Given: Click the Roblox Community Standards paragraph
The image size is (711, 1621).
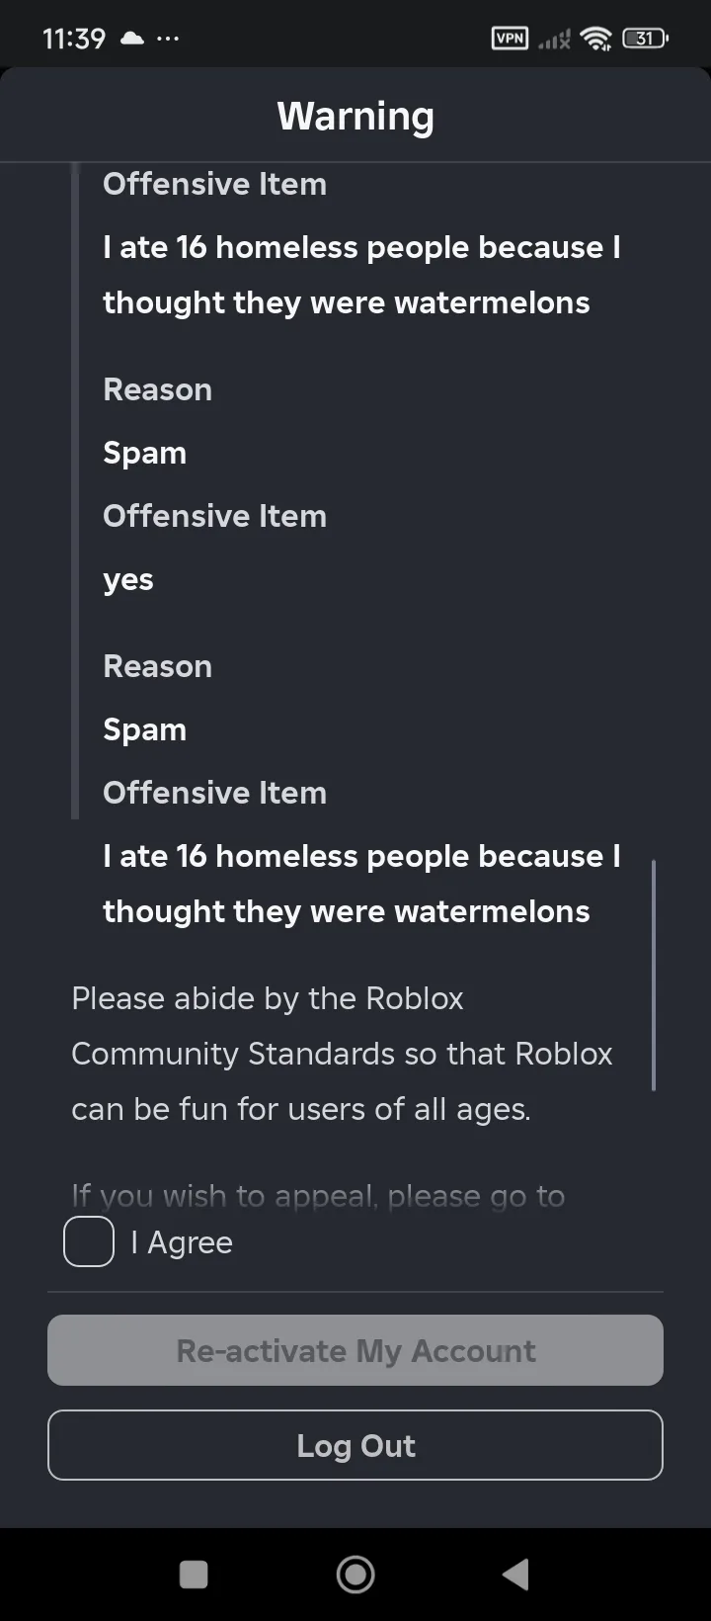Looking at the screenshot, I should point(342,1054).
